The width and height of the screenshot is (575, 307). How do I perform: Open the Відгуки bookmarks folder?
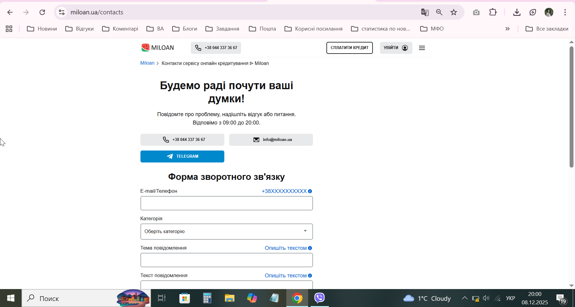tap(80, 29)
